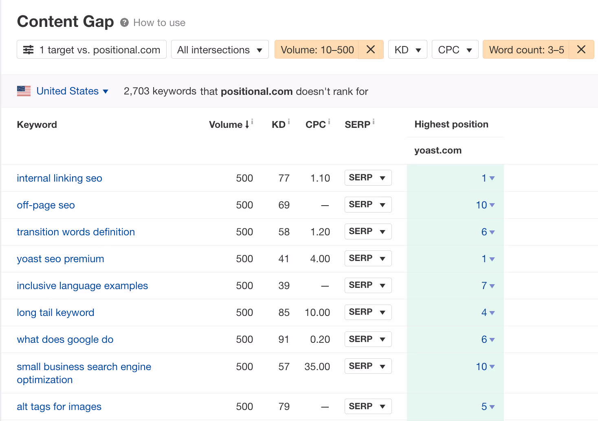This screenshot has width=598, height=421.
Task: Expand SERP for yoast seo premium
Action: 368,258
